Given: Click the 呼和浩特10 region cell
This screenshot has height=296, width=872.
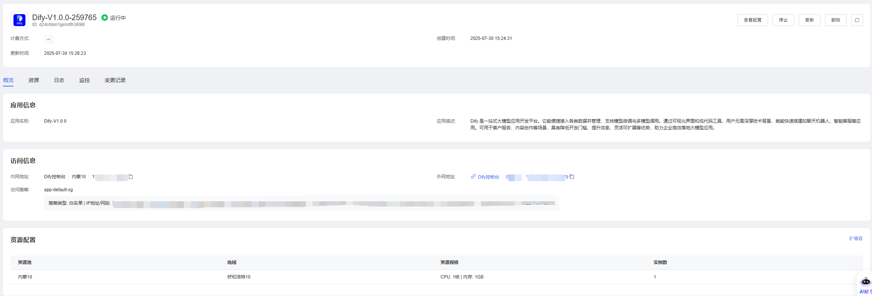Looking at the screenshot, I should pyautogui.click(x=239, y=277).
